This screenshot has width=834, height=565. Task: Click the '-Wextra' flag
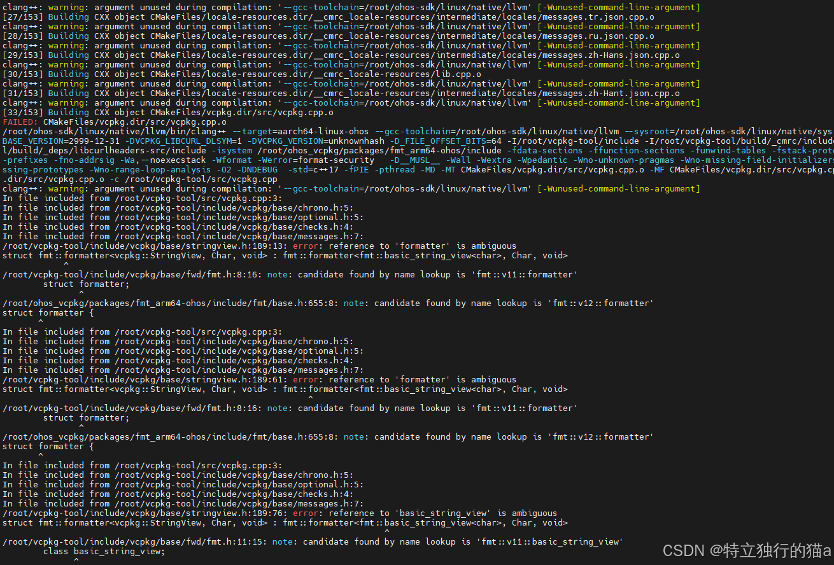click(494, 160)
